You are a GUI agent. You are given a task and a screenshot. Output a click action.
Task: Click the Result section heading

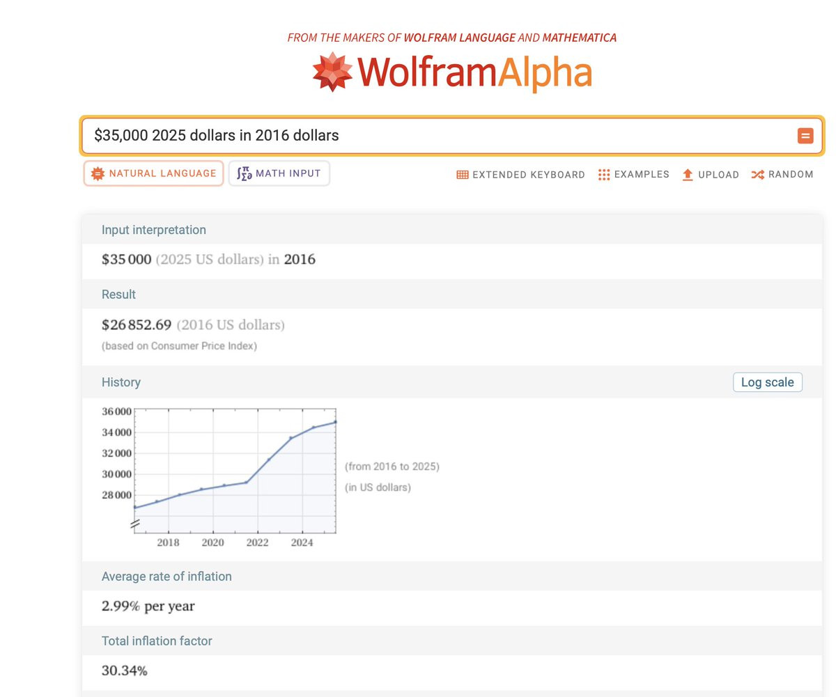coord(118,295)
